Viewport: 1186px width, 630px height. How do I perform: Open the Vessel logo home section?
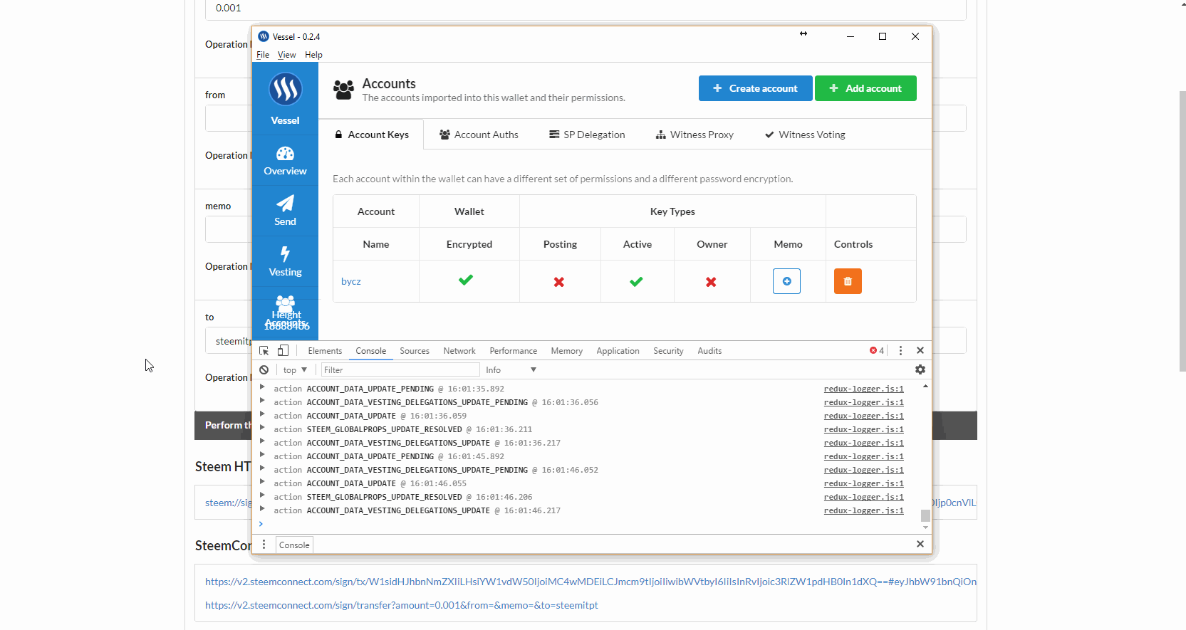(285, 98)
